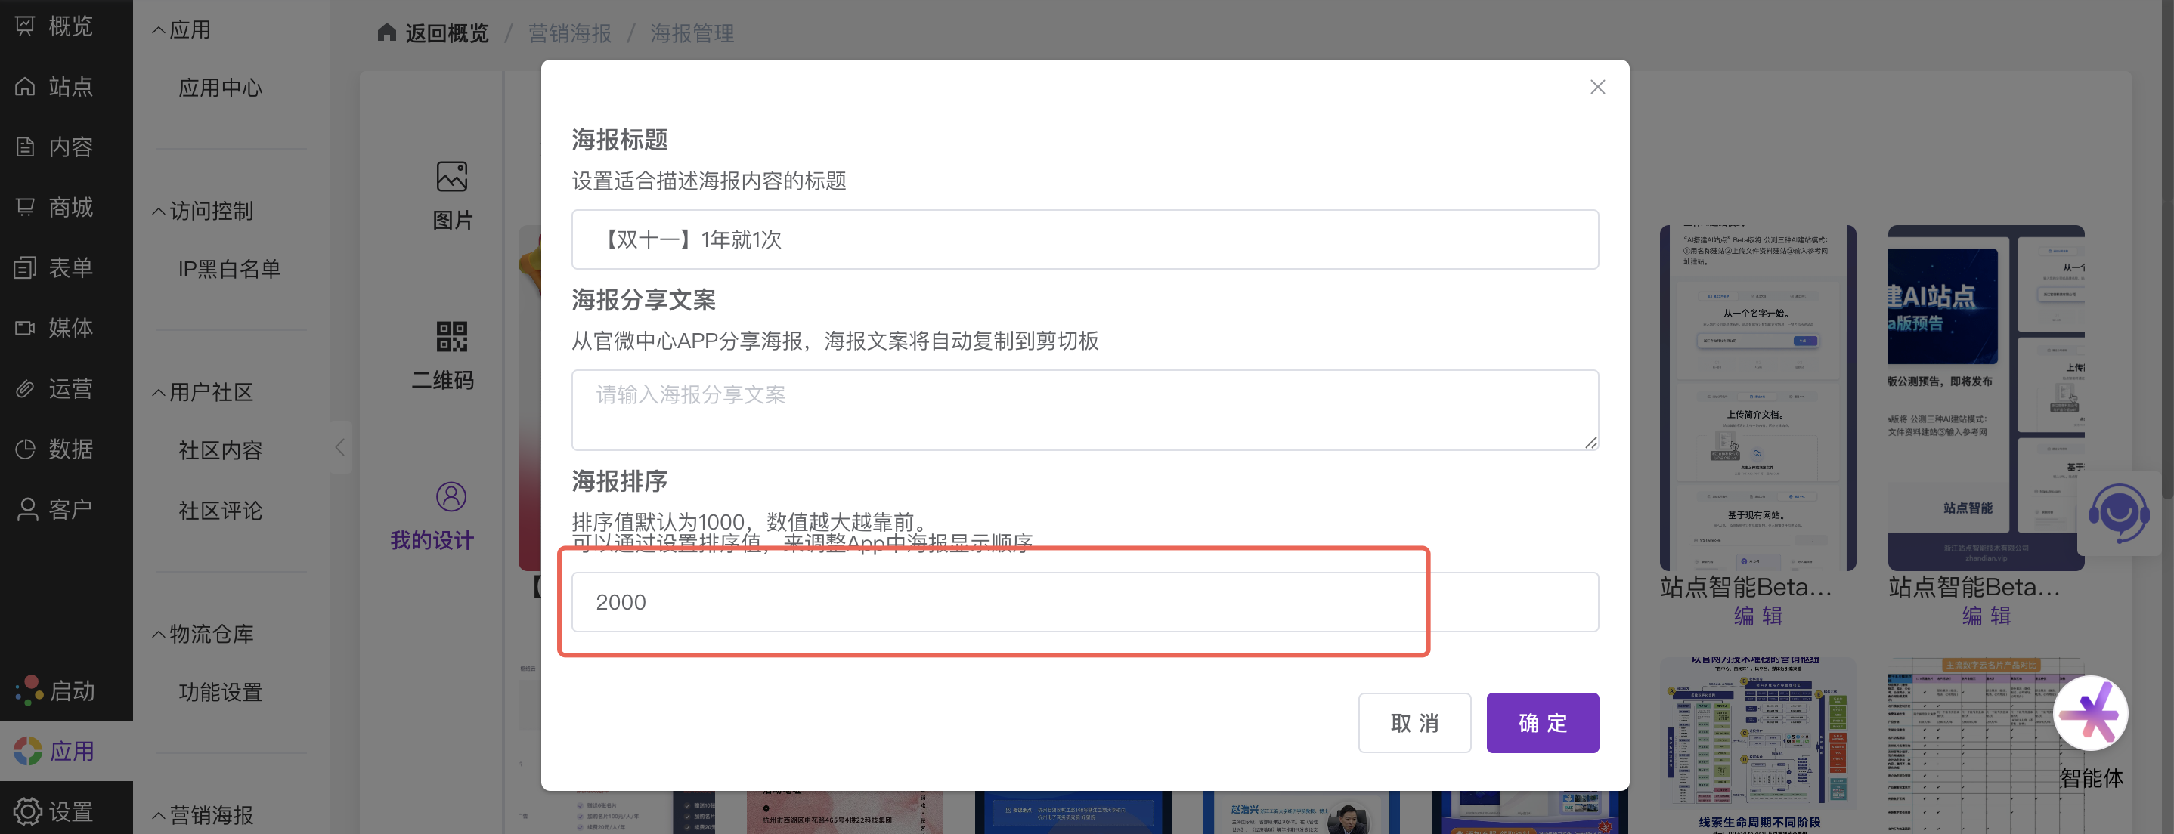The image size is (2174, 834).
Task: Select the 图片 image icon
Action: point(451,177)
